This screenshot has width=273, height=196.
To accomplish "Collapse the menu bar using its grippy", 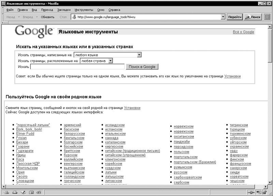I will tap(3, 10).
